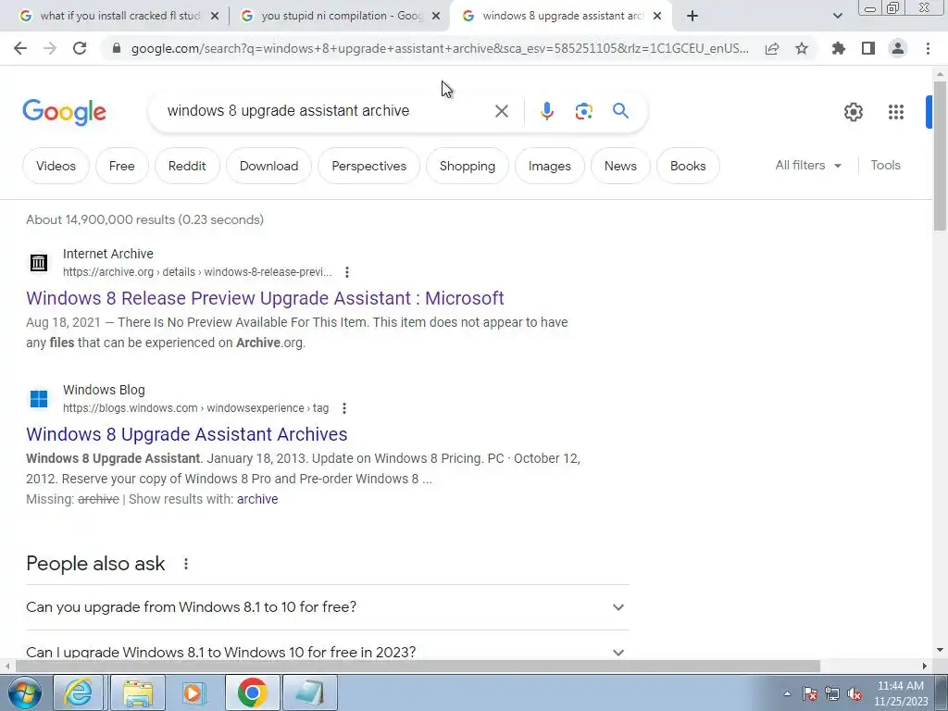The width and height of the screenshot is (948, 711).
Task: Filter results by Shopping
Action: (x=468, y=166)
